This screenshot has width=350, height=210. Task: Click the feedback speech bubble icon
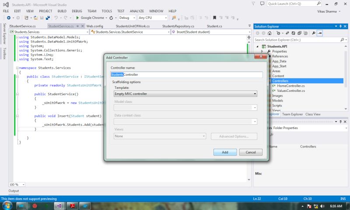tap(262, 3)
